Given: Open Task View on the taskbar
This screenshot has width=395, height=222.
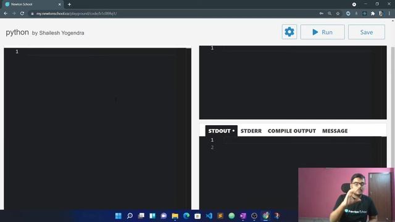Looking at the screenshot, I should 141,216.
